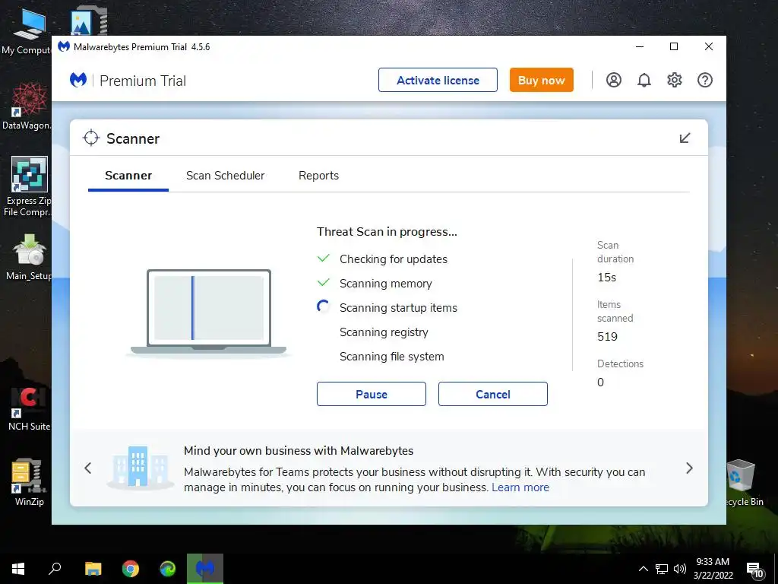778x584 pixels.
Task: Click the Buy now button
Action: click(541, 80)
